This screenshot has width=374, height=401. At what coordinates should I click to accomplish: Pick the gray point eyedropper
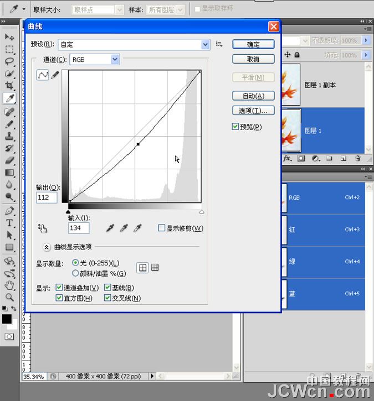pos(124,228)
